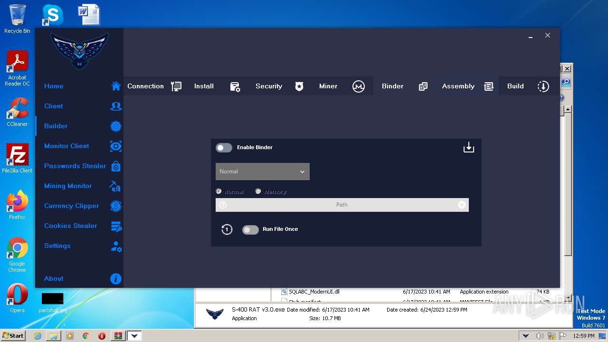Select the Memory radio button
Screen dimensions: 608x342
coord(258,191)
